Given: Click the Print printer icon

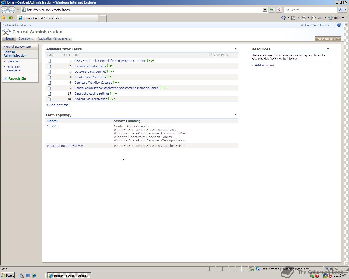Looking at the screenshot, I should (x=303, y=18).
